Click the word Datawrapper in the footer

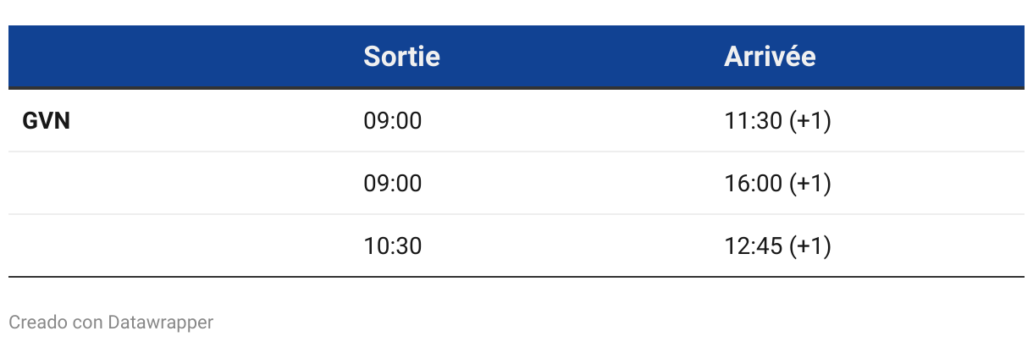(160, 323)
